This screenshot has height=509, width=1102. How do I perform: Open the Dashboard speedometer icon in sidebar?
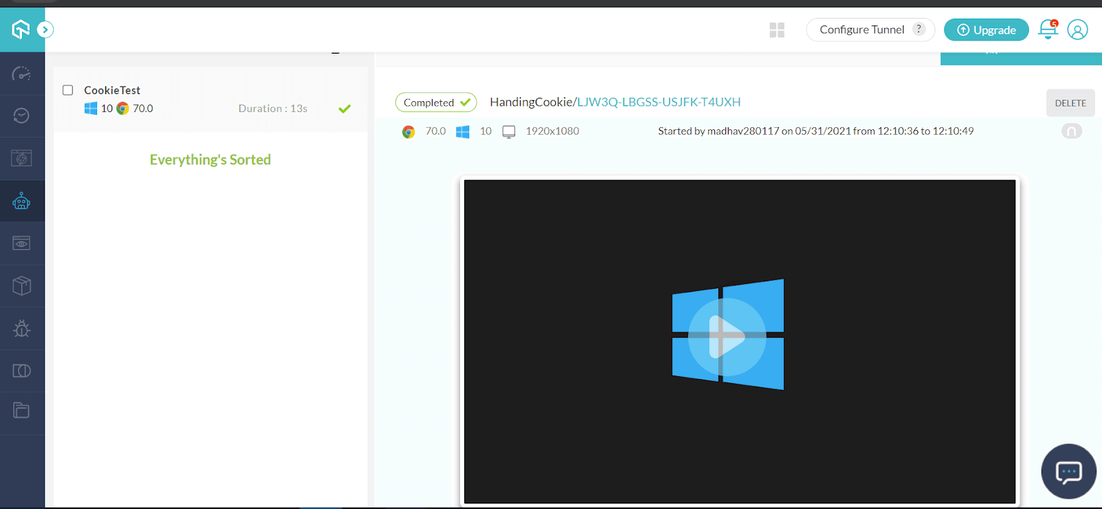(x=21, y=74)
